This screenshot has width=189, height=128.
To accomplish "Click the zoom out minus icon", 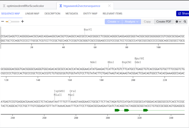I will click(x=3, y=21).
